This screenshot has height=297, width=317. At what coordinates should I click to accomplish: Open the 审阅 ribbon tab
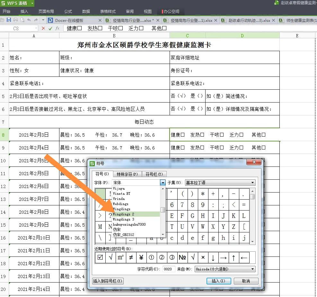[130, 11]
